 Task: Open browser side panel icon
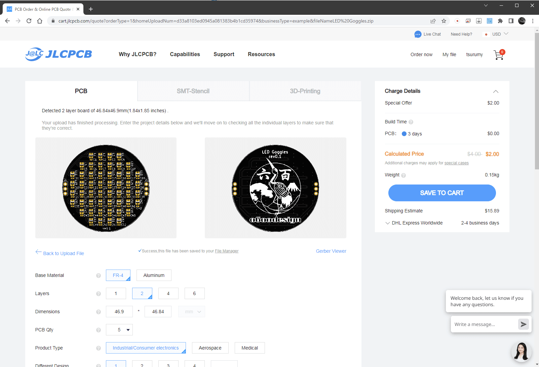511,21
